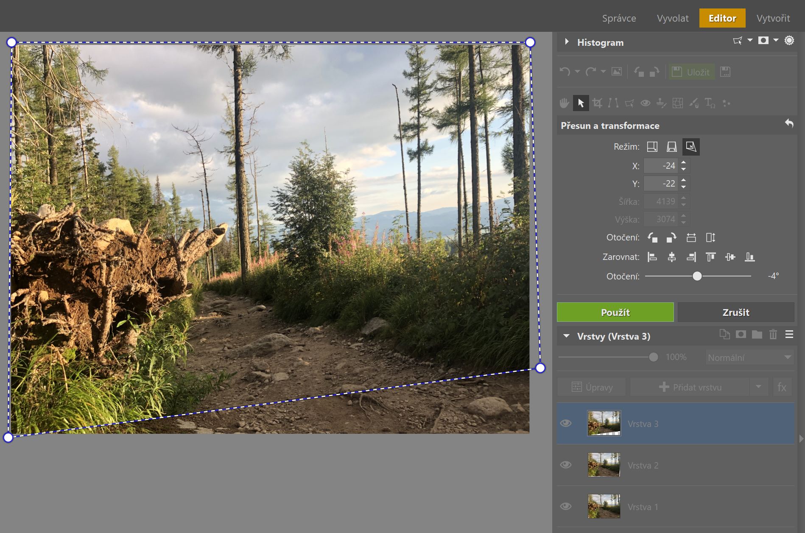Open brightness settings sun icon near Histogram
This screenshot has width=805, height=533.
pyautogui.click(x=789, y=41)
